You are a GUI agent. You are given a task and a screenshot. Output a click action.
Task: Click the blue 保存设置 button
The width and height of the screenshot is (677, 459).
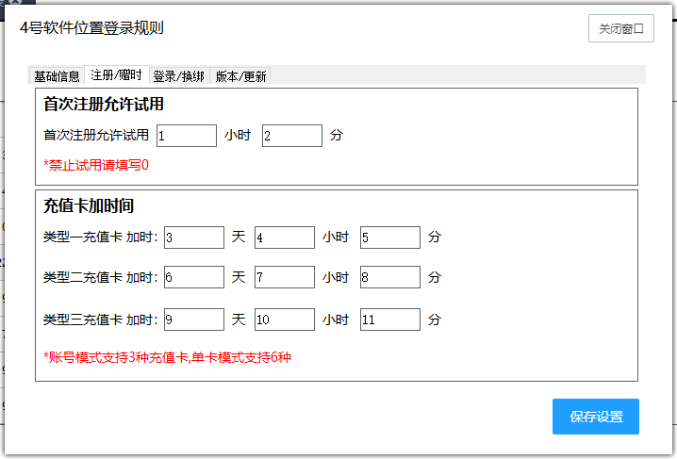tap(596, 417)
